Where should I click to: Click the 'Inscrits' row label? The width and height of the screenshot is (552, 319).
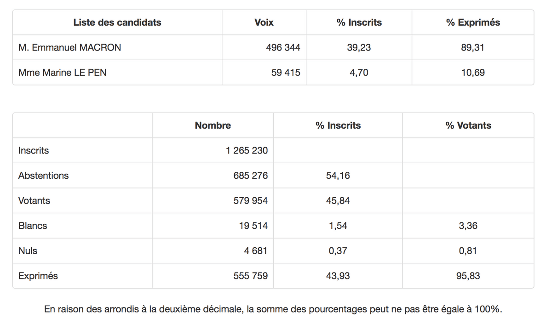pyautogui.click(x=34, y=150)
